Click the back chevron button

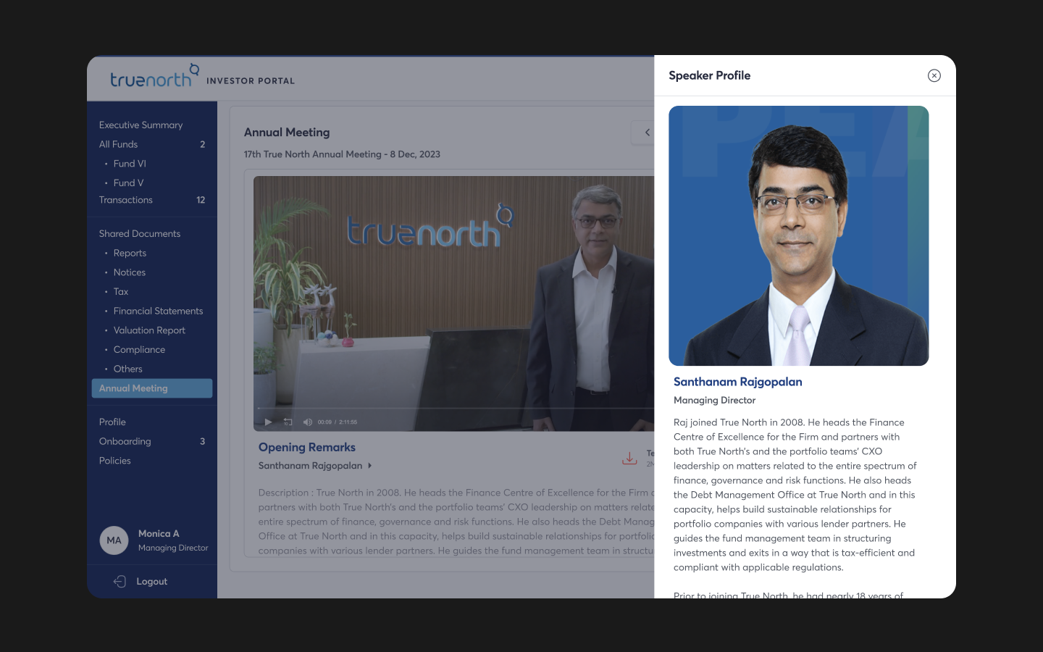click(646, 133)
